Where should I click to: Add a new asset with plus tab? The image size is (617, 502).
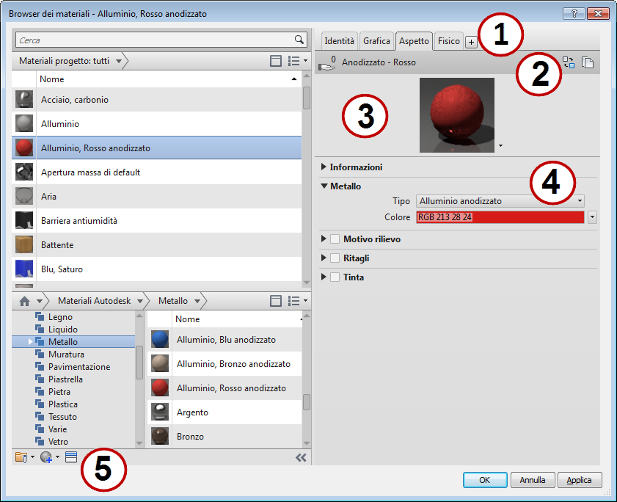(471, 42)
